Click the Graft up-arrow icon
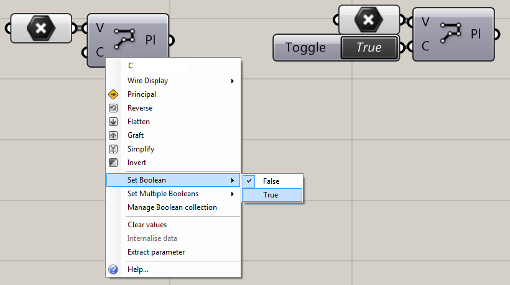 113,135
